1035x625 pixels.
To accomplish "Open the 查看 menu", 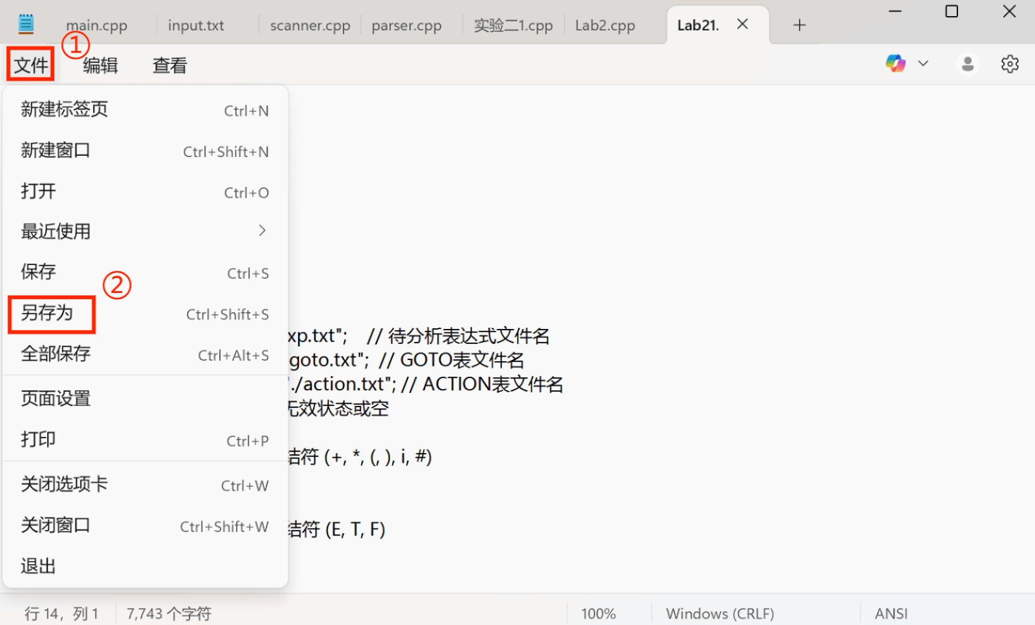I will pyautogui.click(x=168, y=65).
